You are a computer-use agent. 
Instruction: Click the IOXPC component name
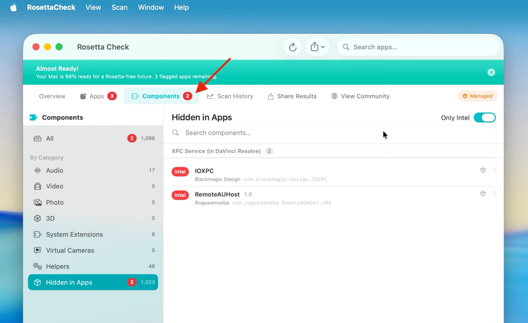click(x=204, y=171)
